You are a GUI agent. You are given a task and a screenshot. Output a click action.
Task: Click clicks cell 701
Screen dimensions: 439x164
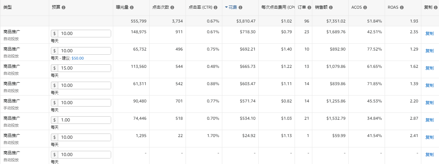(x=179, y=101)
